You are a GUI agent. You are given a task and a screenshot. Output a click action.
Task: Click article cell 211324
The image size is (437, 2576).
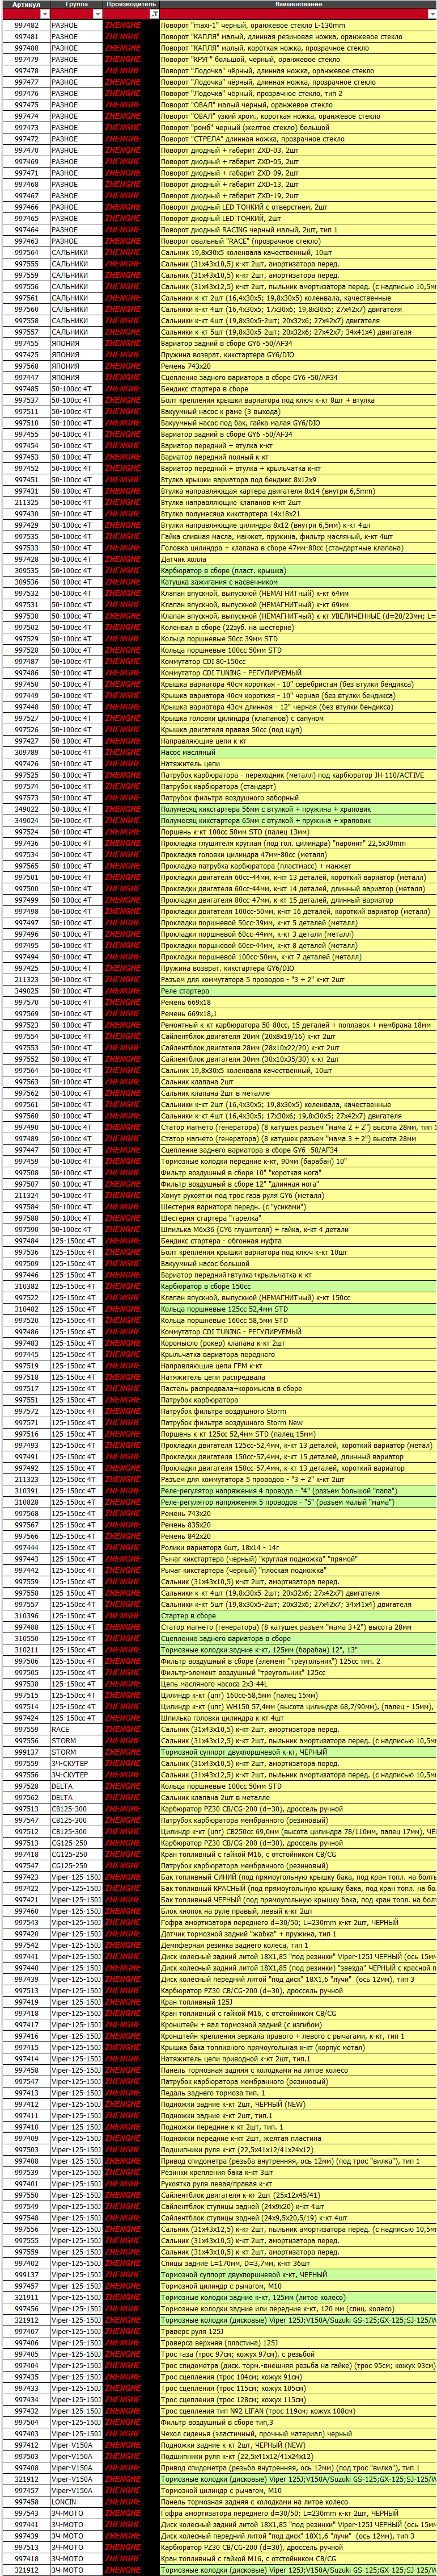coord(26,1195)
